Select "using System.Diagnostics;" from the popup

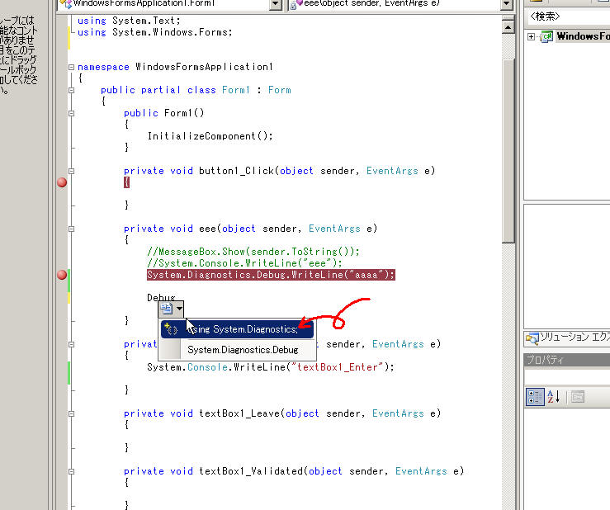243,329
